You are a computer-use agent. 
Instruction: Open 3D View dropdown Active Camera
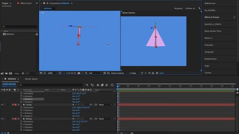[x=119, y=73]
